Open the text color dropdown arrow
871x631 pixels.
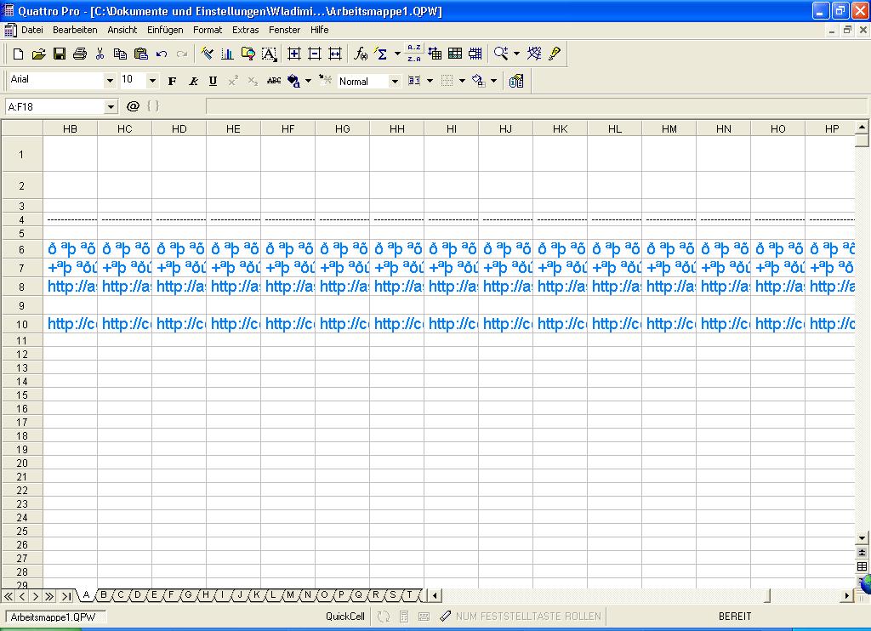tap(308, 81)
